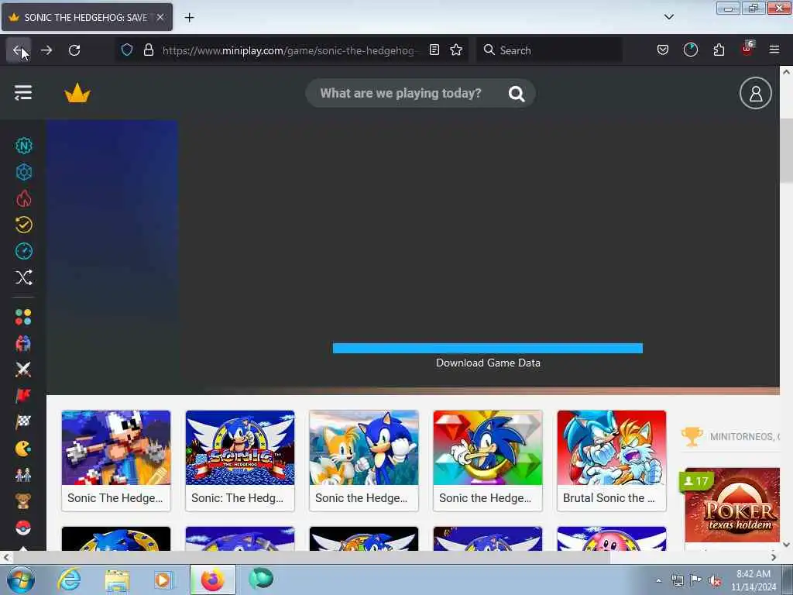Show hidden system tray icons
This screenshot has width=793, height=595.
(658, 581)
